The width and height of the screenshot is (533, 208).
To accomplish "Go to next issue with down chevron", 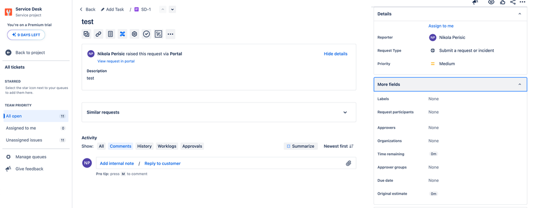I will [172, 10].
